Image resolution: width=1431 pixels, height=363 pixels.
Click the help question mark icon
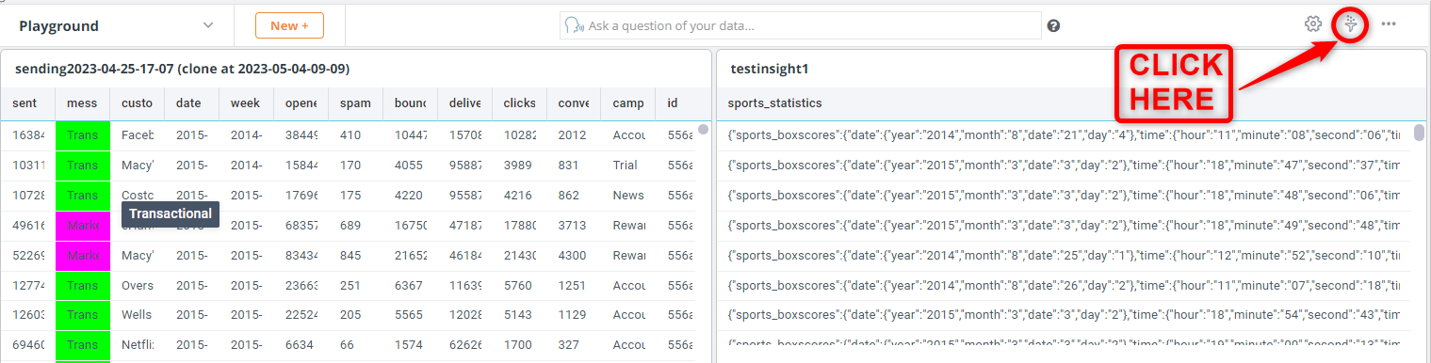pos(1053,26)
